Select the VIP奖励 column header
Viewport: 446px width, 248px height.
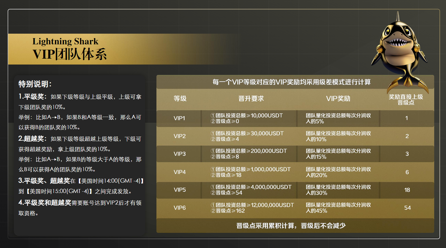338,99
